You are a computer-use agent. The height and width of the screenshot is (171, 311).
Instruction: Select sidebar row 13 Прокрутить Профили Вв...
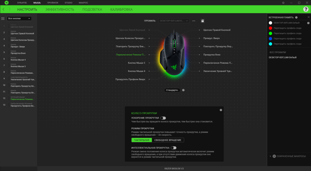[18, 105]
